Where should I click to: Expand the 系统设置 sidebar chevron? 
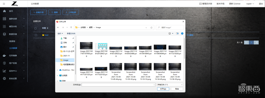click(x=24, y=78)
